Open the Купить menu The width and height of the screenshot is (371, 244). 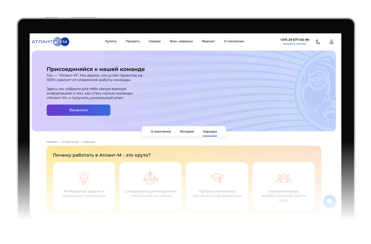[x=111, y=41]
